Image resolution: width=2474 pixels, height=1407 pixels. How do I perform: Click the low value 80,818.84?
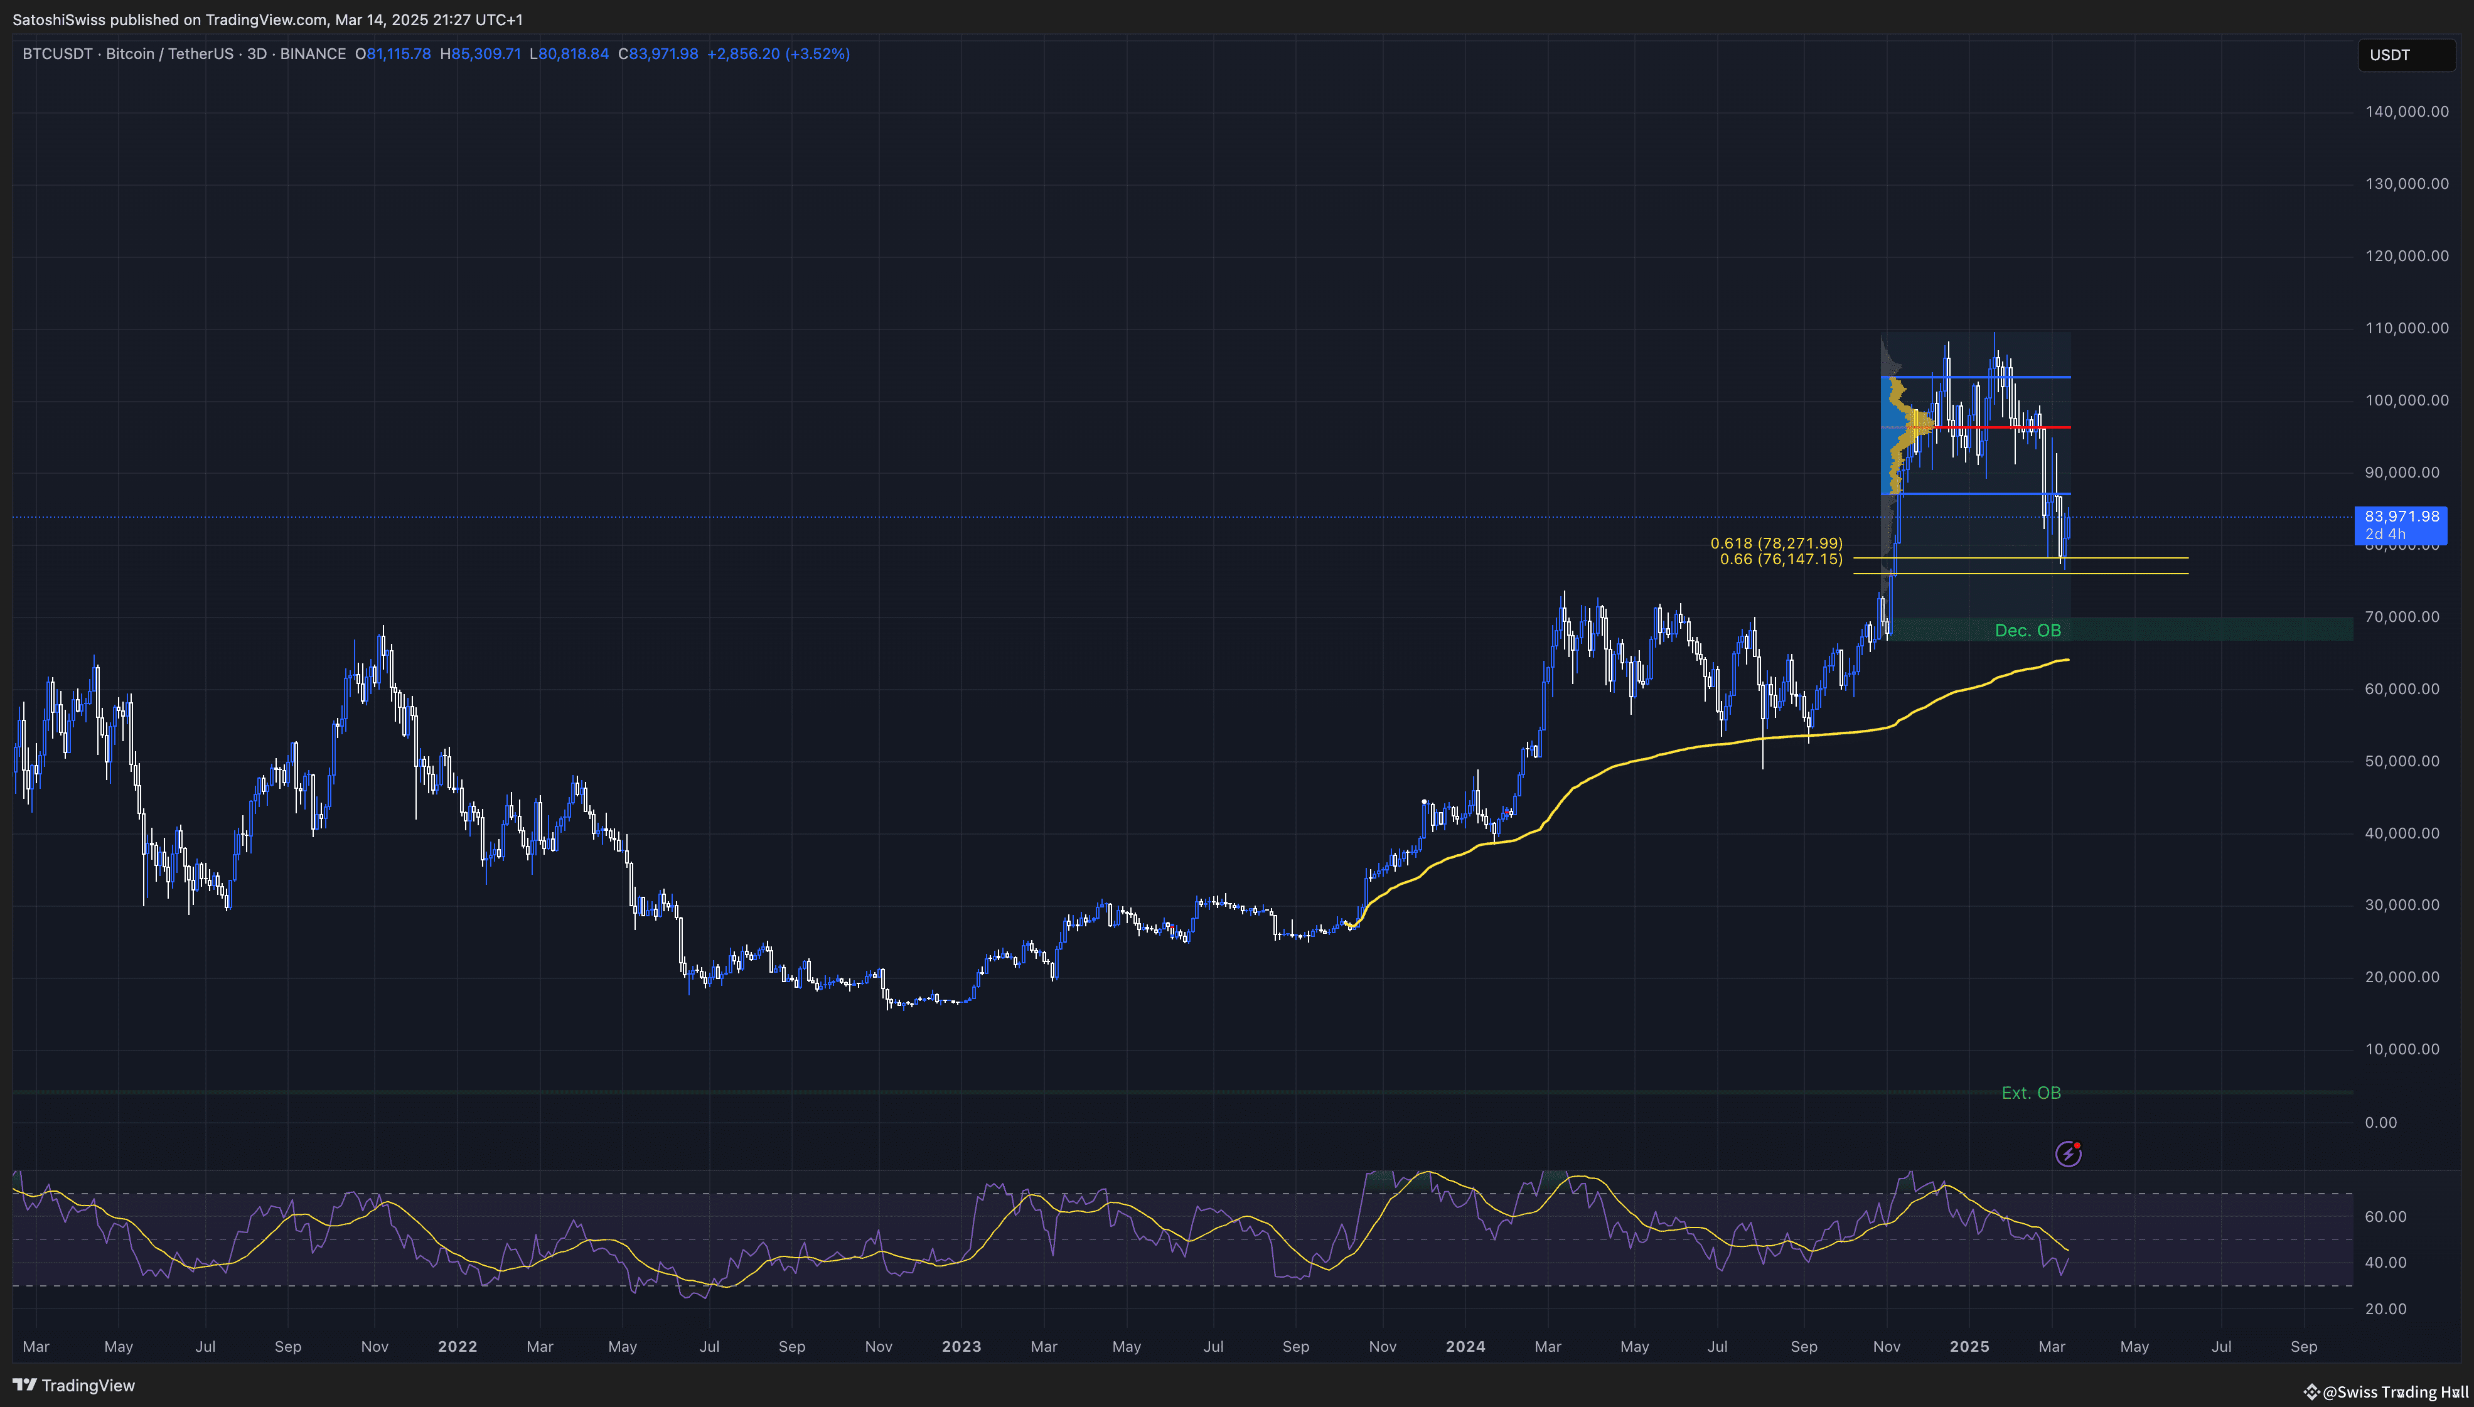pos(573,54)
